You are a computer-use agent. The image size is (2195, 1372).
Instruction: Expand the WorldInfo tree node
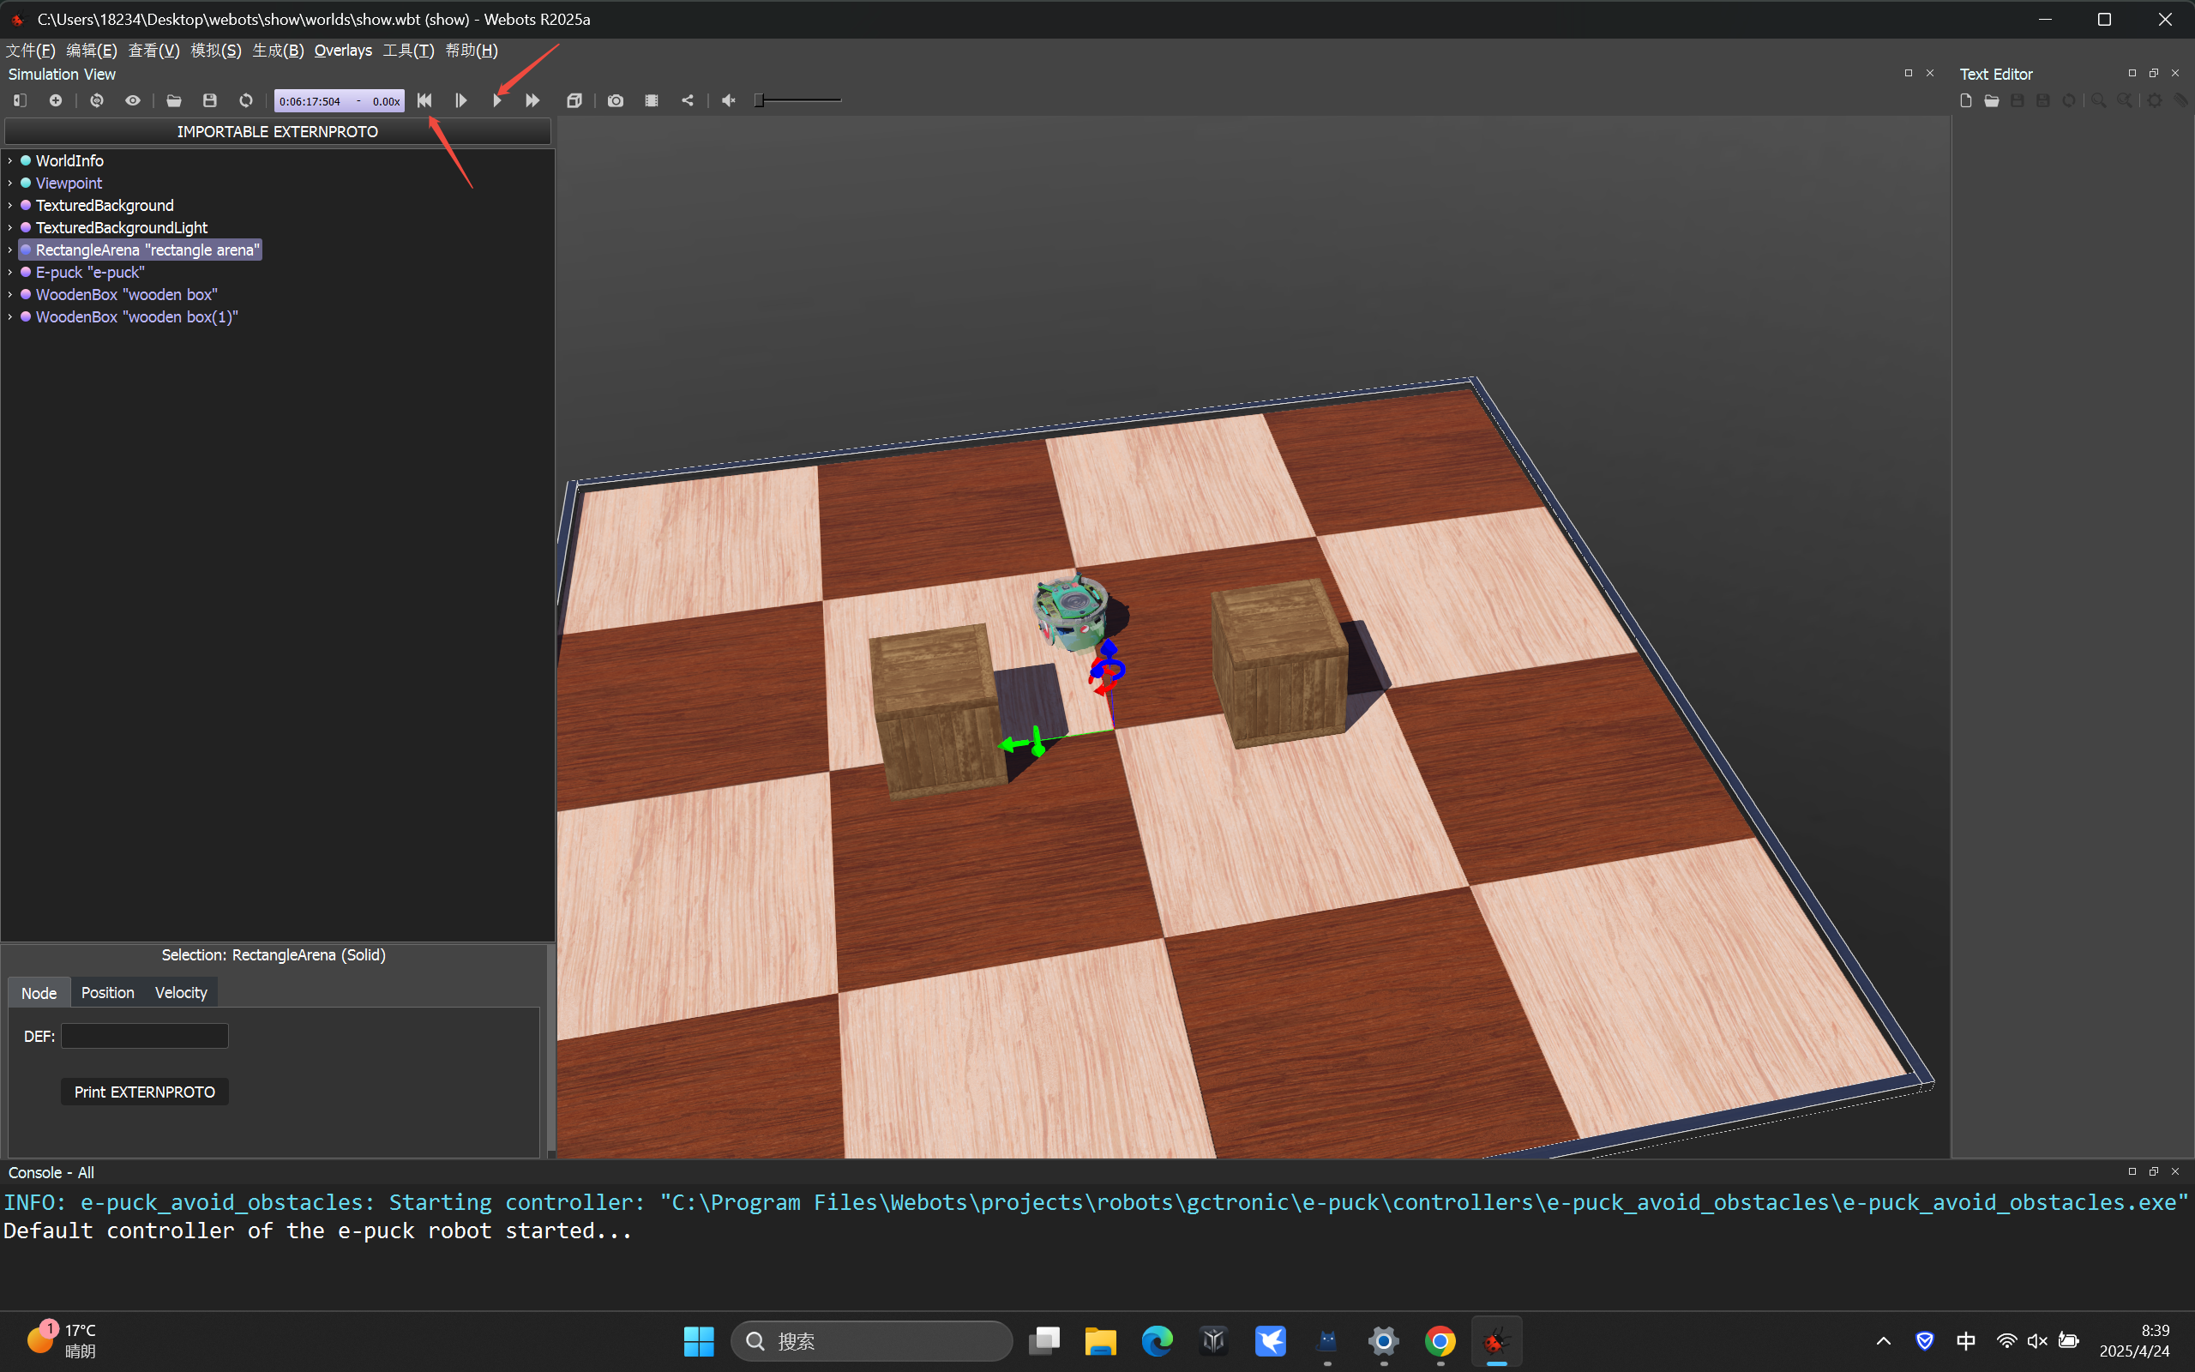[x=10, y=160]
